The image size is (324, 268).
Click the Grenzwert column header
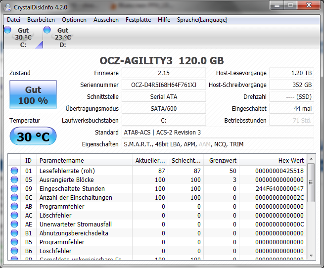pos(222,161)
